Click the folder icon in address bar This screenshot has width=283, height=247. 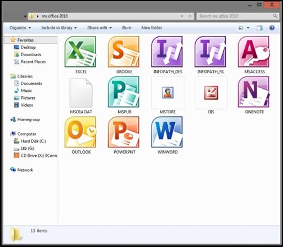click(32, 16)
